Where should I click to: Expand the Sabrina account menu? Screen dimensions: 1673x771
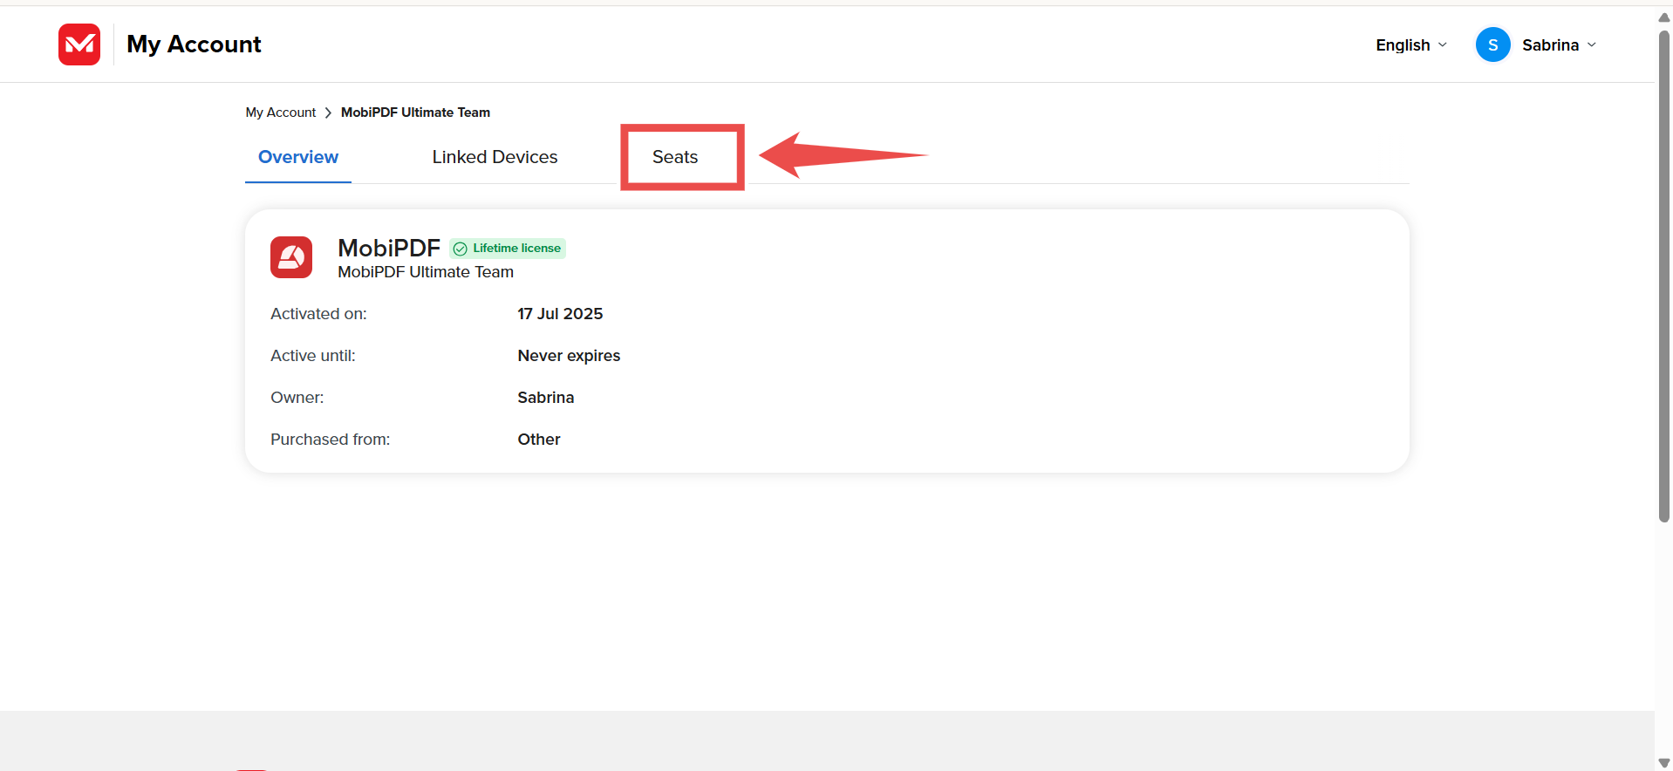[x=1559, y=45]
